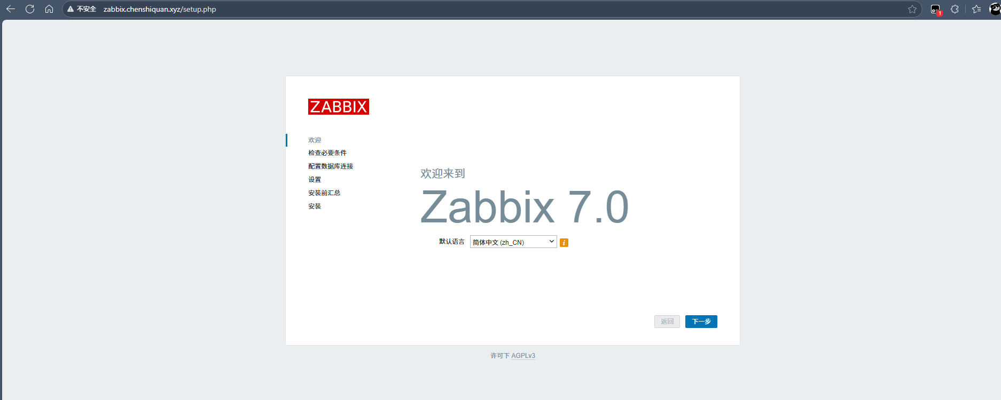The height and width of the screenshot is (400, 1001).
Task: Select the 设置 step in the sidebar
Action: click(x=315, y=180)
